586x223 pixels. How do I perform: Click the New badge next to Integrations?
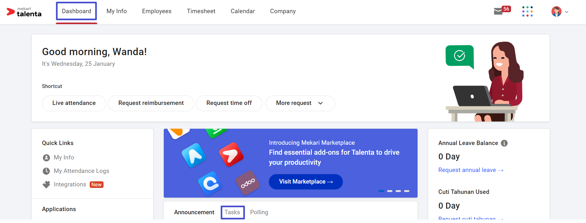[97, 185]
